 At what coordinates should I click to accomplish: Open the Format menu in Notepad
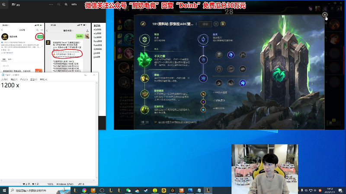[x=24, y=79]
